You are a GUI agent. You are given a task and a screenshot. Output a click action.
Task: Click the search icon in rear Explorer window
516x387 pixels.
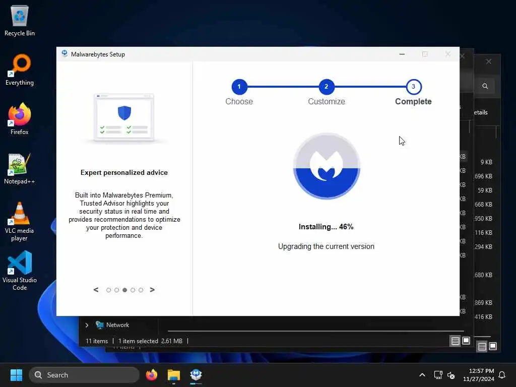485,86
